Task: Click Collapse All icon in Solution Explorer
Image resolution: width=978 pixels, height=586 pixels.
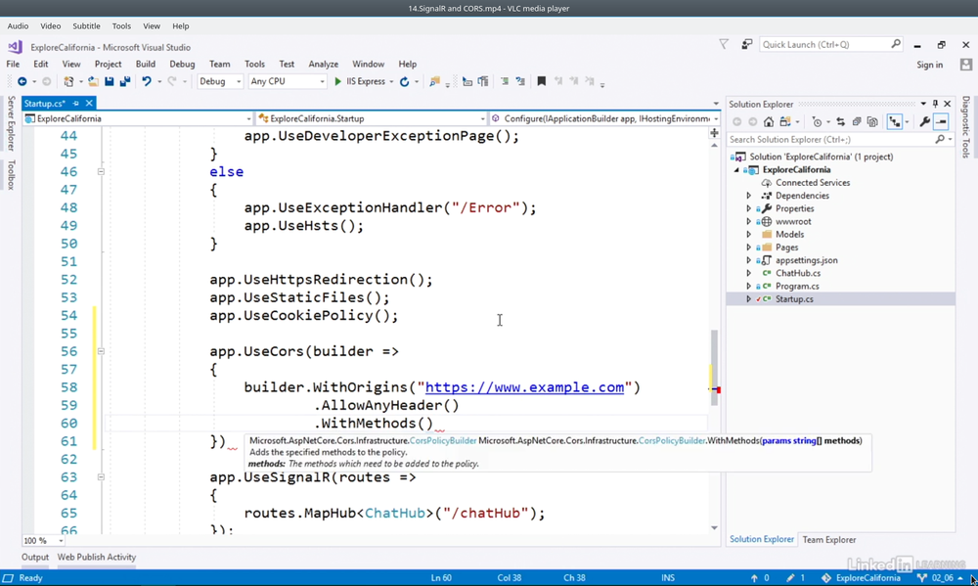Action: 857,121
